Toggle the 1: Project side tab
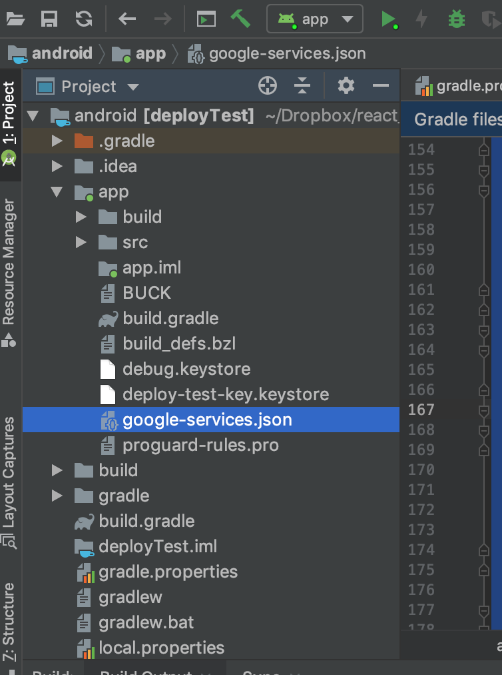This screenshot has height=675, width=502. click(x=9, y=125)
